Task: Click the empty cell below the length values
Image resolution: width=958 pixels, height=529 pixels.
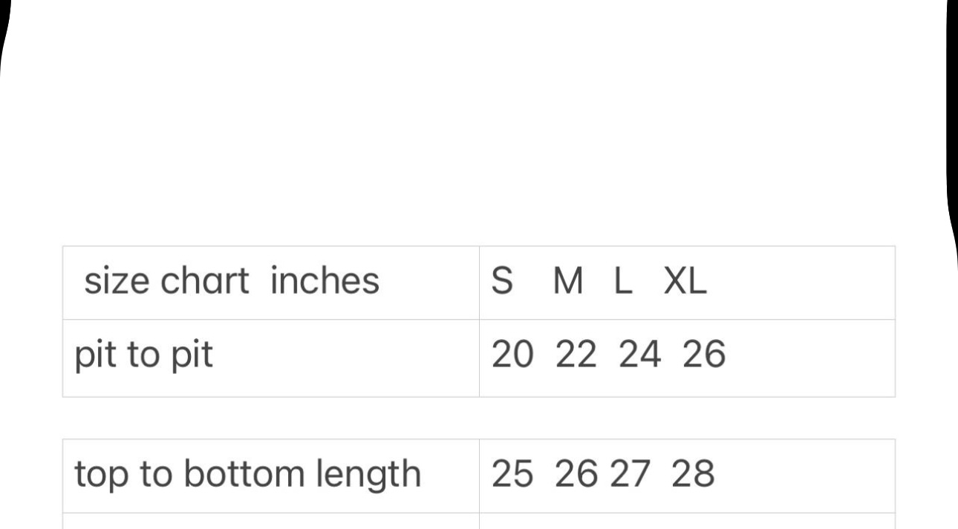Action: (x=686, y=521)
